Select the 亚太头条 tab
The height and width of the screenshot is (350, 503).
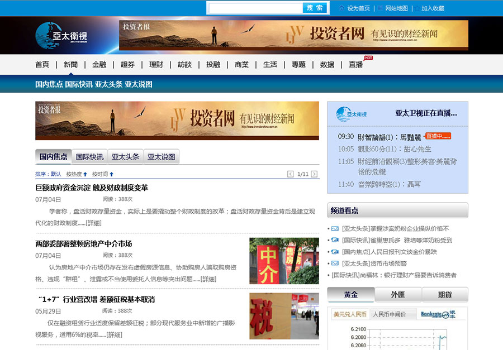125,156
